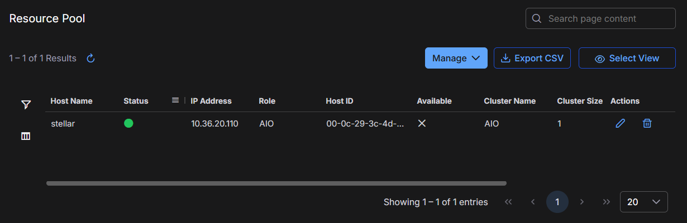687x223 pixels.
Task: Open the page size 20 dropdown
Action: pyautogui.click(x=643, y=202)
